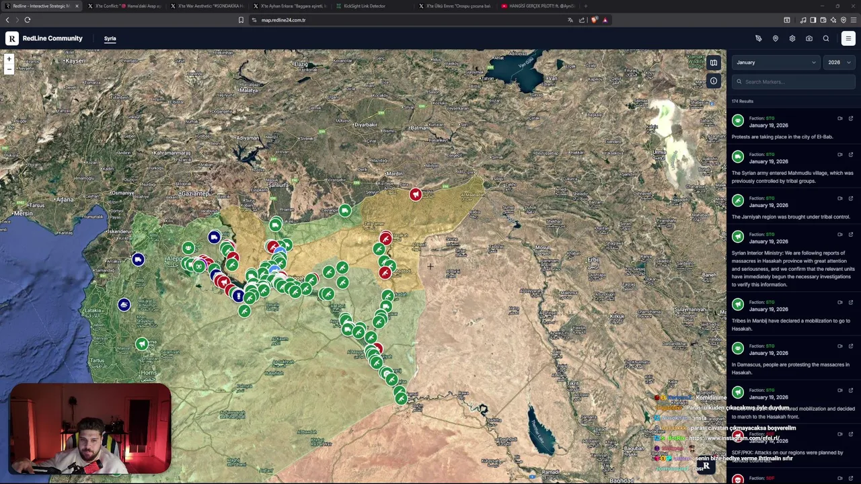
Task: Click the magnifier search icon in header
Action: [x=826, y=38]
